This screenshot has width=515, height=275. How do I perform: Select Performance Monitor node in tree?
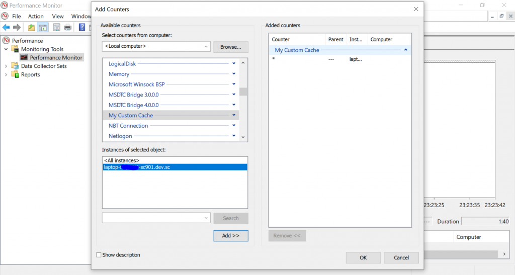[55, 58]
